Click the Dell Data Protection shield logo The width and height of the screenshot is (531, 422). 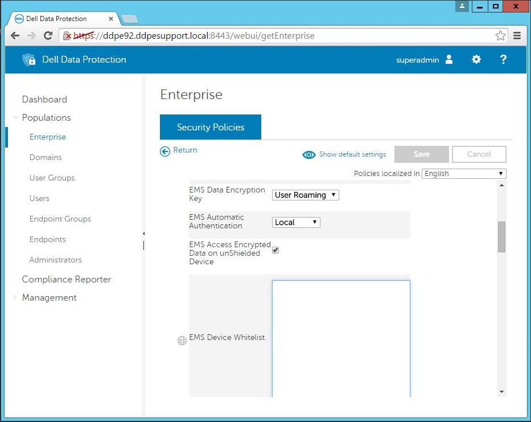29,60
